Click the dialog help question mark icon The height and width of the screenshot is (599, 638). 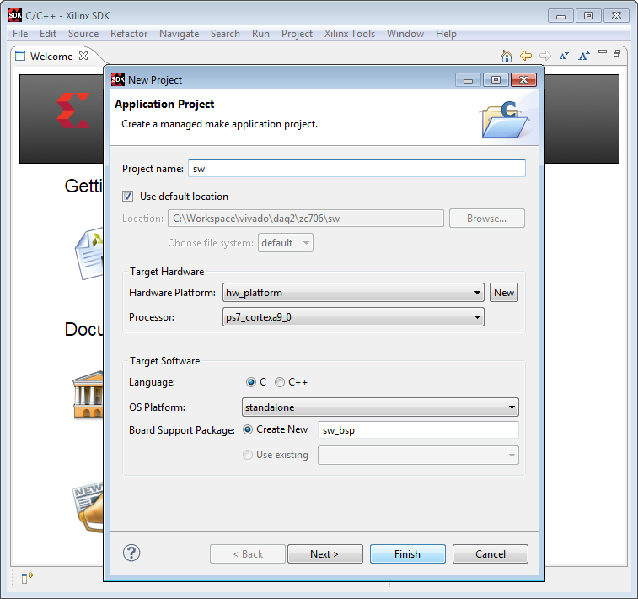[131, 553]
